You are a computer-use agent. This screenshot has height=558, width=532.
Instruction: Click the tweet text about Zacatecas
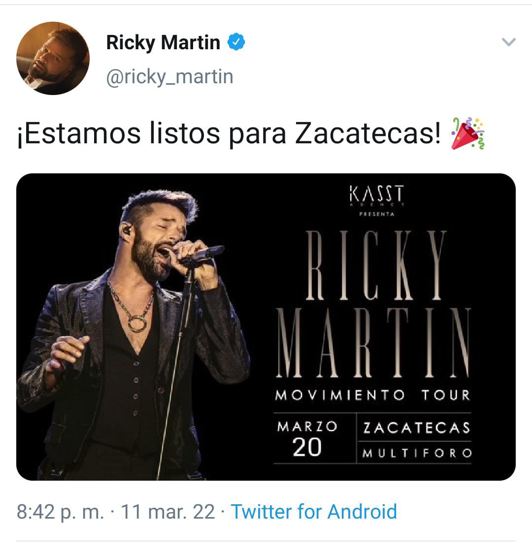229,134
